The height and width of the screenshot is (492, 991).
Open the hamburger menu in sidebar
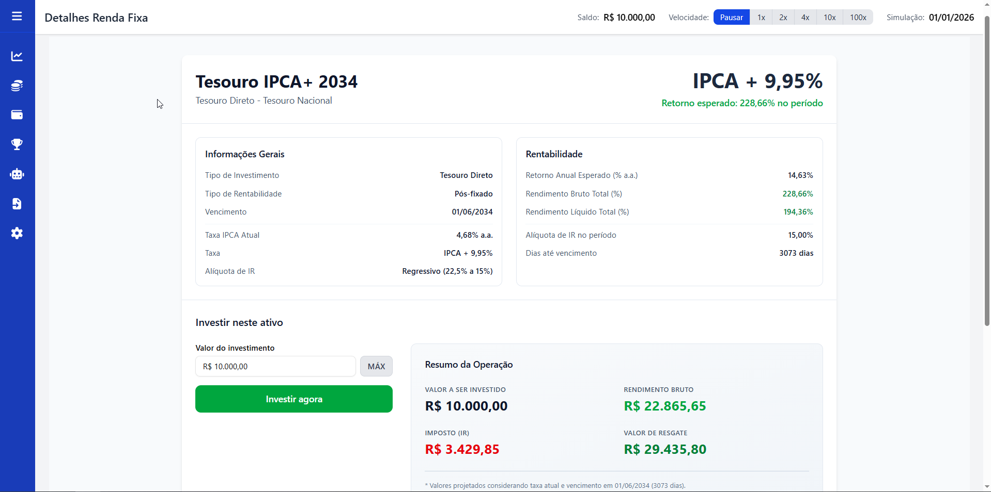tap(17, 17)
